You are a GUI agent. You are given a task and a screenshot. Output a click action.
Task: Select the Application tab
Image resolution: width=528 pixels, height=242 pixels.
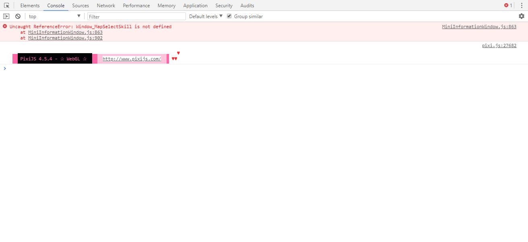(196, 6)
